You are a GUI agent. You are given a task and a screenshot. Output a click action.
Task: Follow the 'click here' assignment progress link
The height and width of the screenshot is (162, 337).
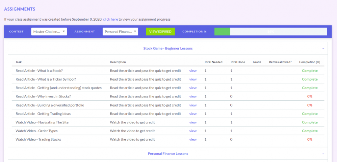pyautogui.click(x=111, y=19)
